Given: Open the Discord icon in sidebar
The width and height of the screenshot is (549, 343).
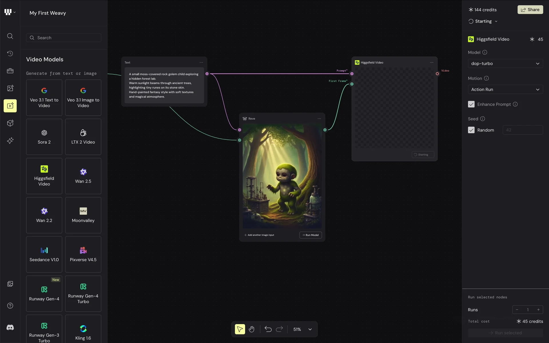Looking at the screenshot, I should point(10,328).
